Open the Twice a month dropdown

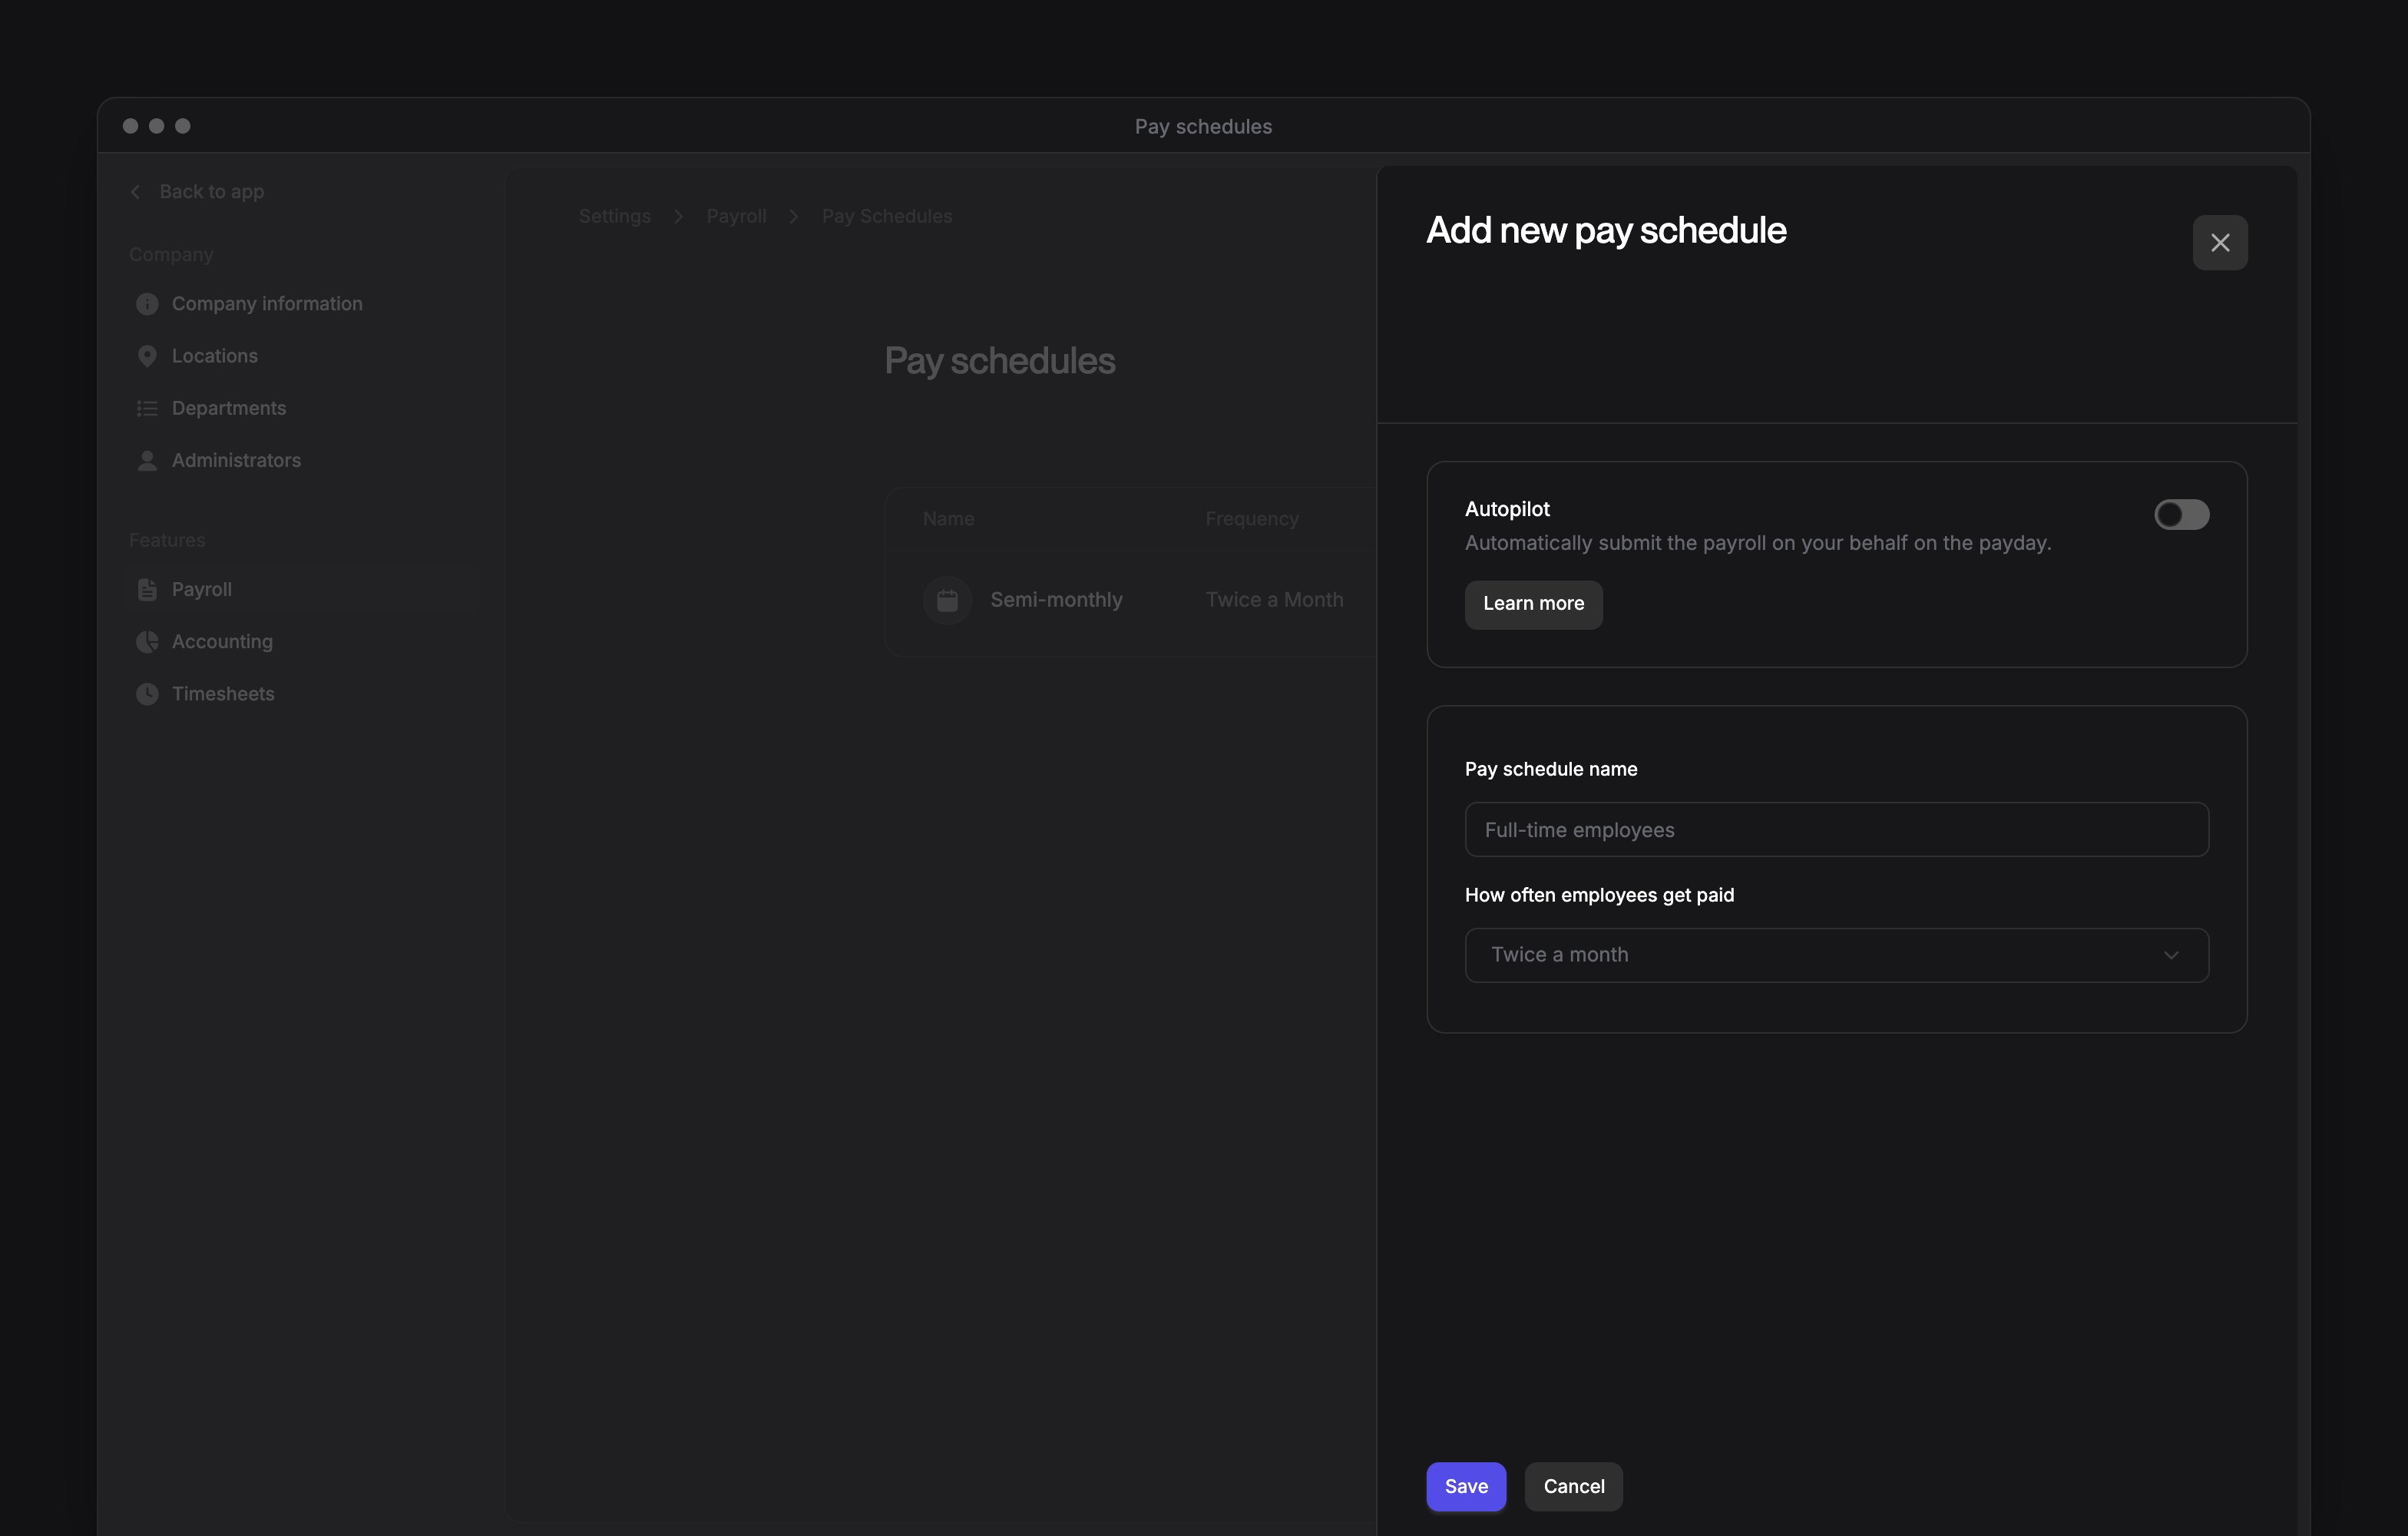click(x=1836, y=955)
